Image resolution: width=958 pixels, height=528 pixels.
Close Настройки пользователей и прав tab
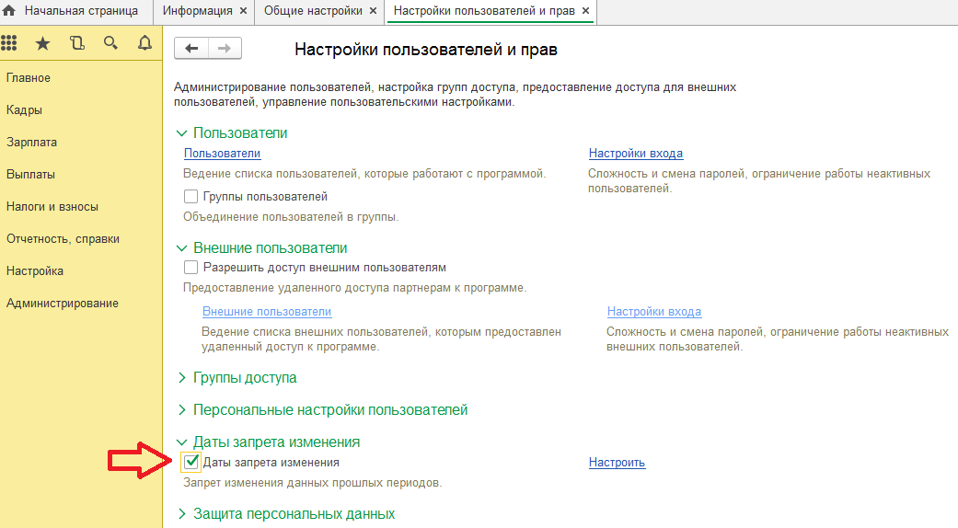[x=586, y=11]
